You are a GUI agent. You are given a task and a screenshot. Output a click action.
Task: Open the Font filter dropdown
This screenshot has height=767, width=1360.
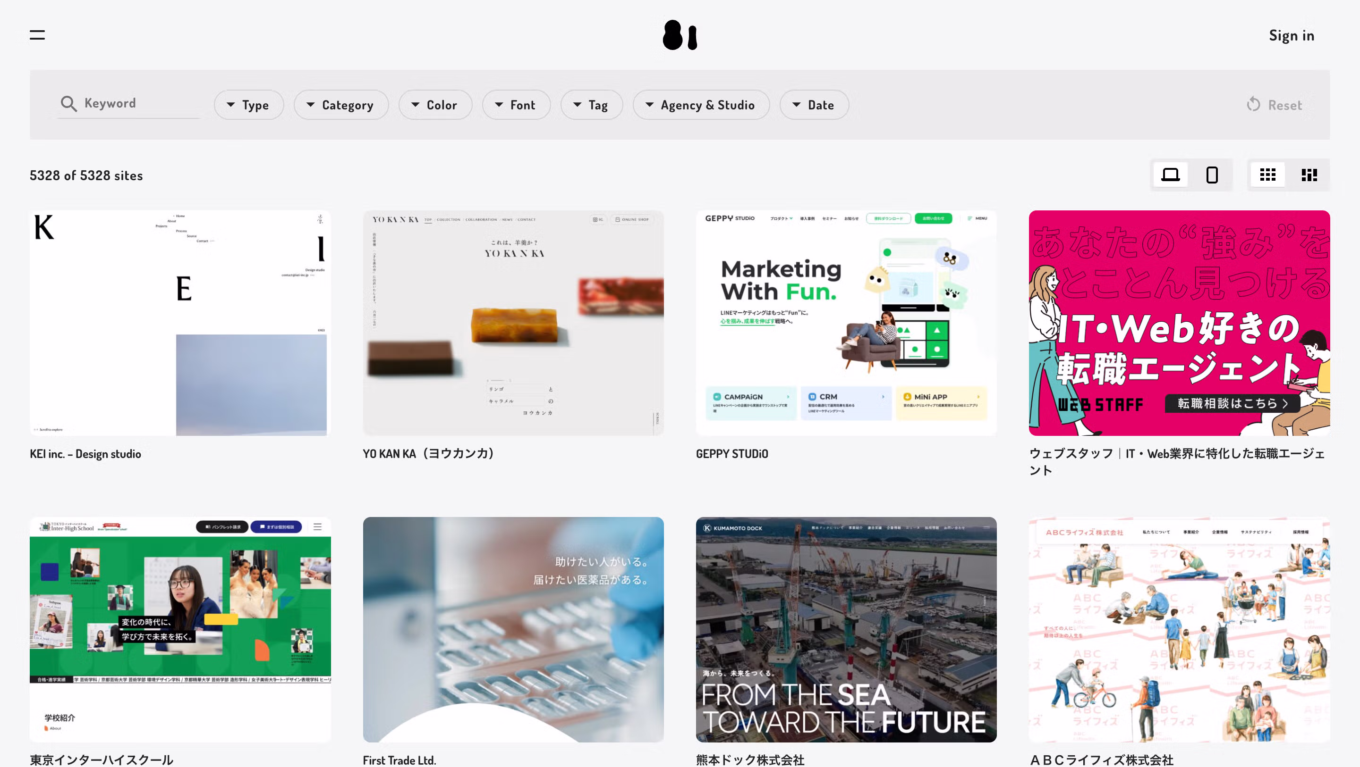(516, 104)
